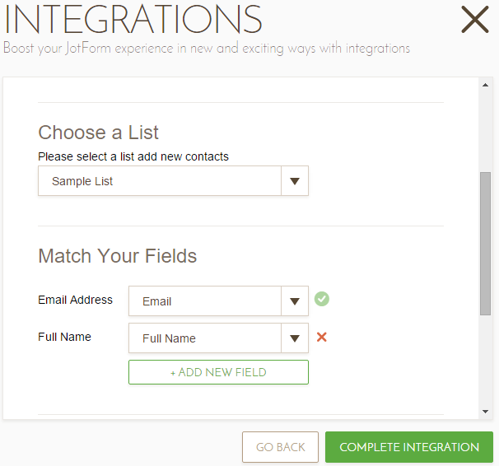
Task: Click the Full Name row label
Action: click(x=64, y=337)
